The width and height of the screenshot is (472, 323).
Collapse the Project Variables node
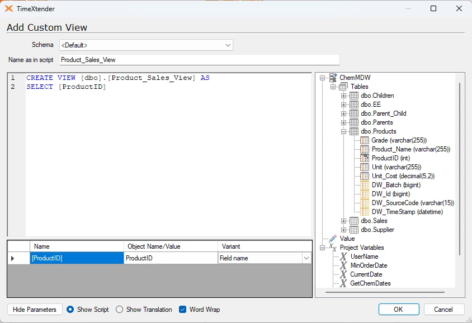(322, 248)
